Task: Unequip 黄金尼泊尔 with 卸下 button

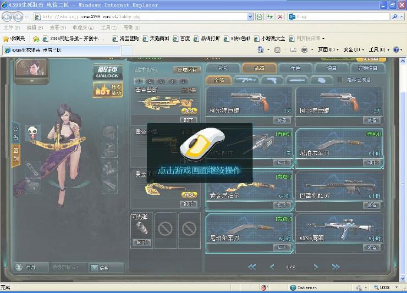Action: (x=282, y=205)
